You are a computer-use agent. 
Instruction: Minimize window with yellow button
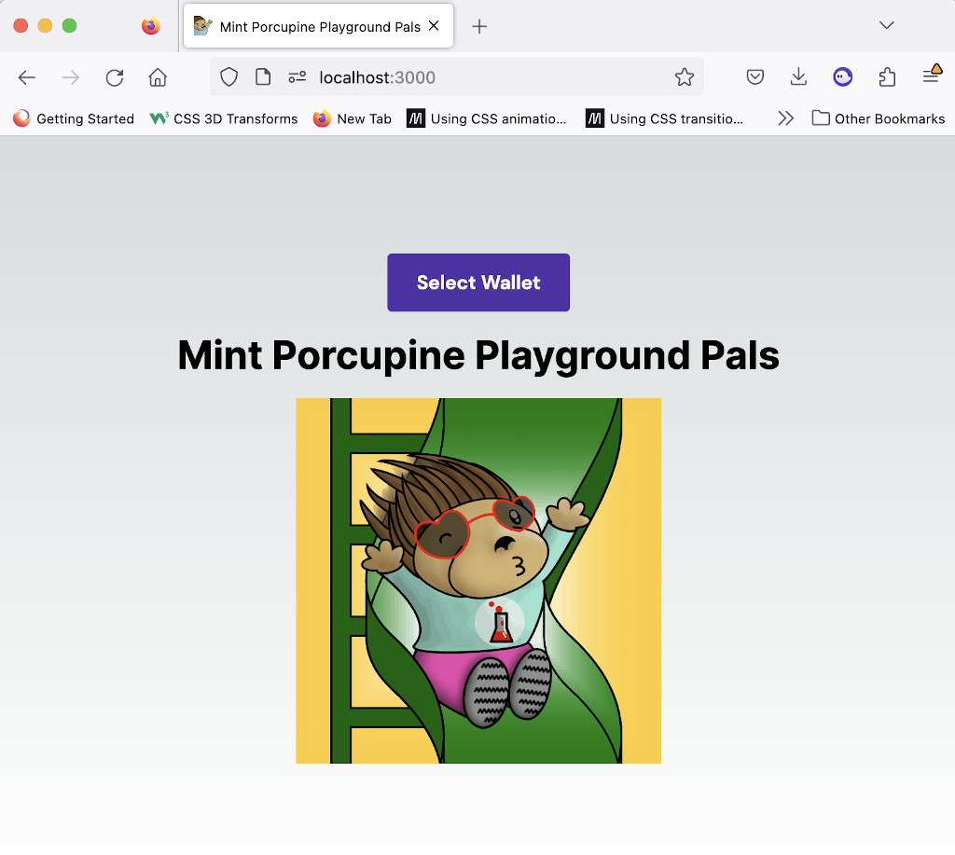click(45, 25)
